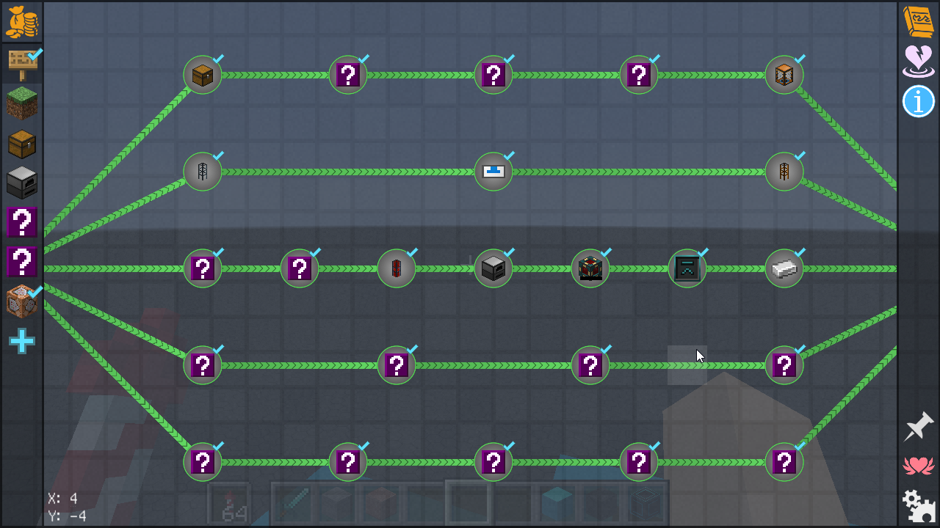
Task: Click the white and blue item quest node
Action: pos(493,172)
